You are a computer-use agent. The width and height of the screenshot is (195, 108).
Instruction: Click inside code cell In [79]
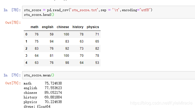(109, 75)
